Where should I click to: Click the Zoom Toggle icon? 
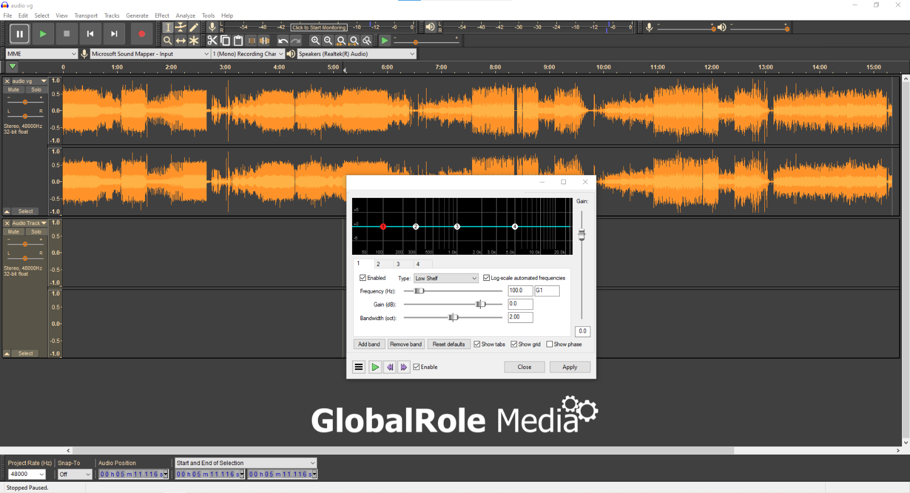pos(367,40)
